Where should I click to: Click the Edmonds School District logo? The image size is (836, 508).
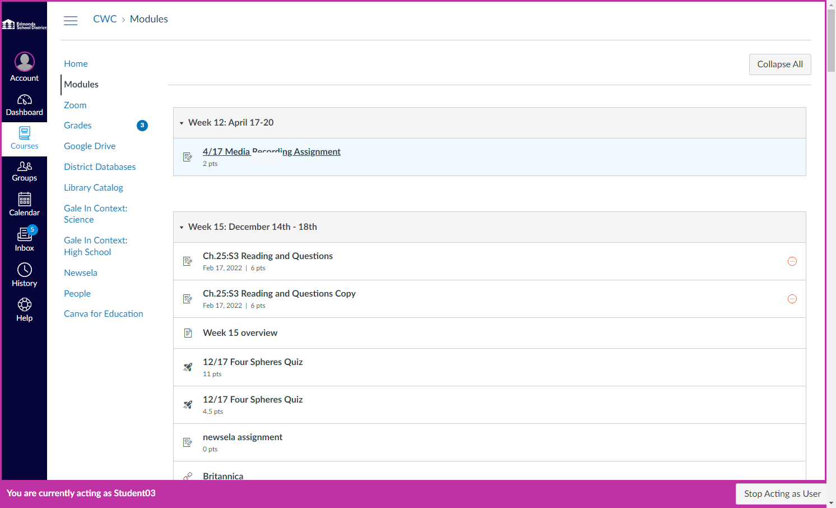click(25, 25)
